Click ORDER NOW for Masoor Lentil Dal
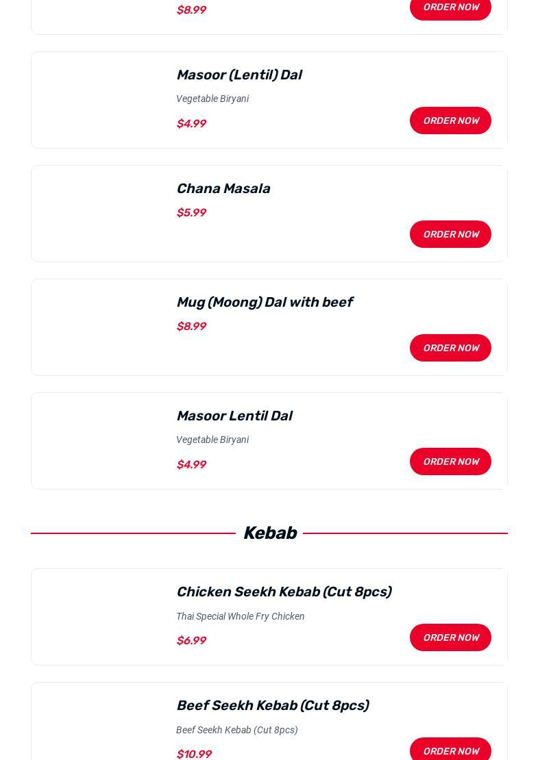 (x=450, y=461)
